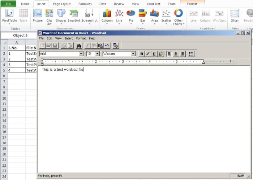253x180 pixels.
Task: Click the font color palette icon in WordPad
Action: (161, 54)
